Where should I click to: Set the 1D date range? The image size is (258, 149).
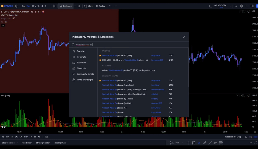(x=3, y=137)
